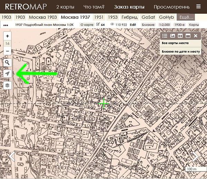Open the hamburger menu in header
Image resolution: width=207 pixels, height=179 pixels.
click(x=198, y=7)
